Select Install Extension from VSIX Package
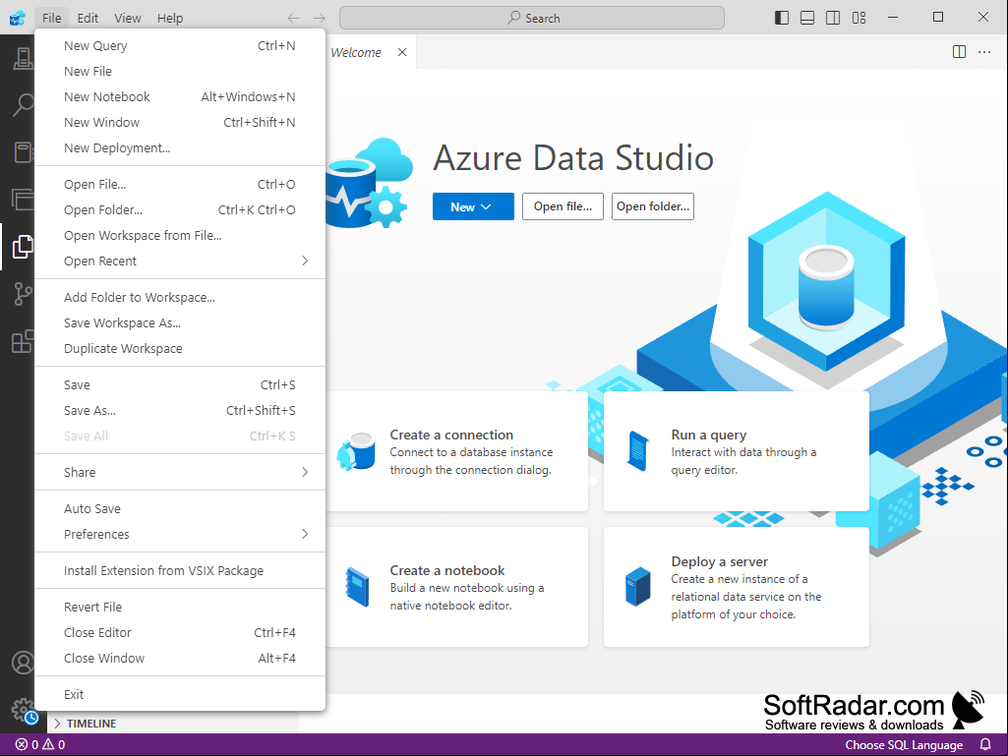Screen dimensions: 1008x756 pos(180,571)
